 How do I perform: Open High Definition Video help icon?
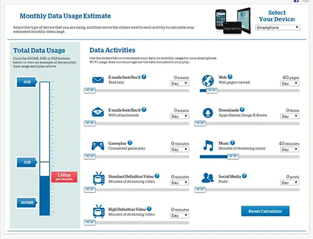point(149,209)
